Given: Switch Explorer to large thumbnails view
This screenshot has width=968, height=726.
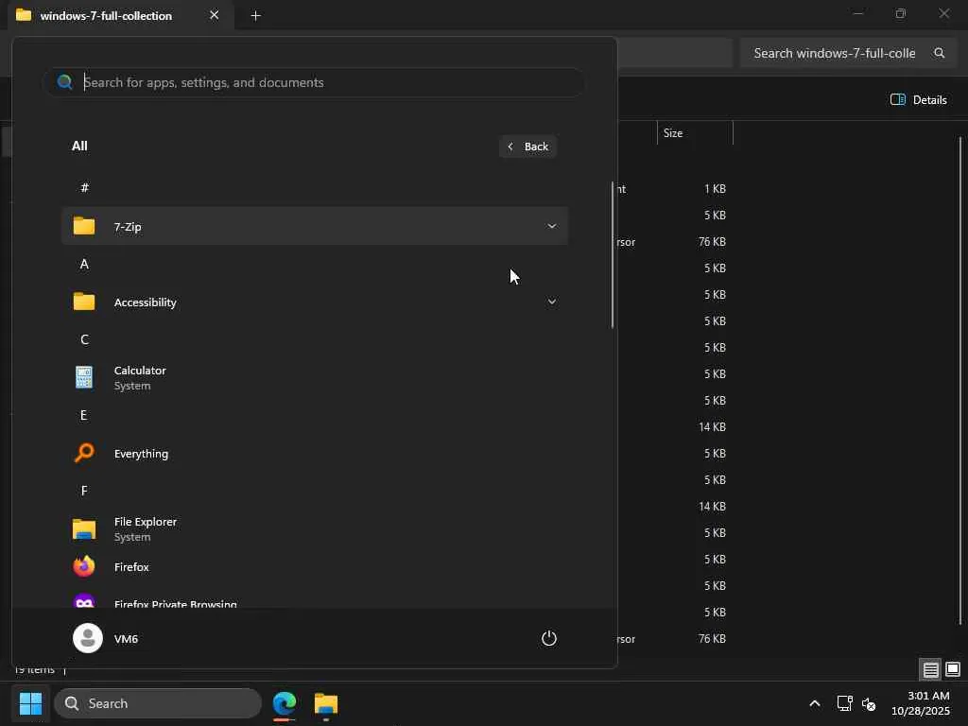Looking at the screenshot, I should (x=953, y=669).
